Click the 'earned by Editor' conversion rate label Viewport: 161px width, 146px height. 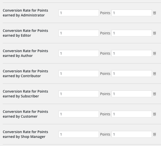tap(25, 33)
